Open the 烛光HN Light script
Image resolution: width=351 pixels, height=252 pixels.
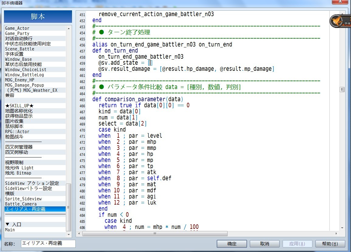35,168
